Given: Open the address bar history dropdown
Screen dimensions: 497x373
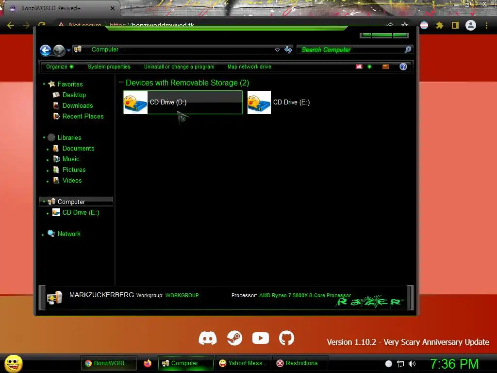Looking at the screenshot, I should tap(277, 50).
